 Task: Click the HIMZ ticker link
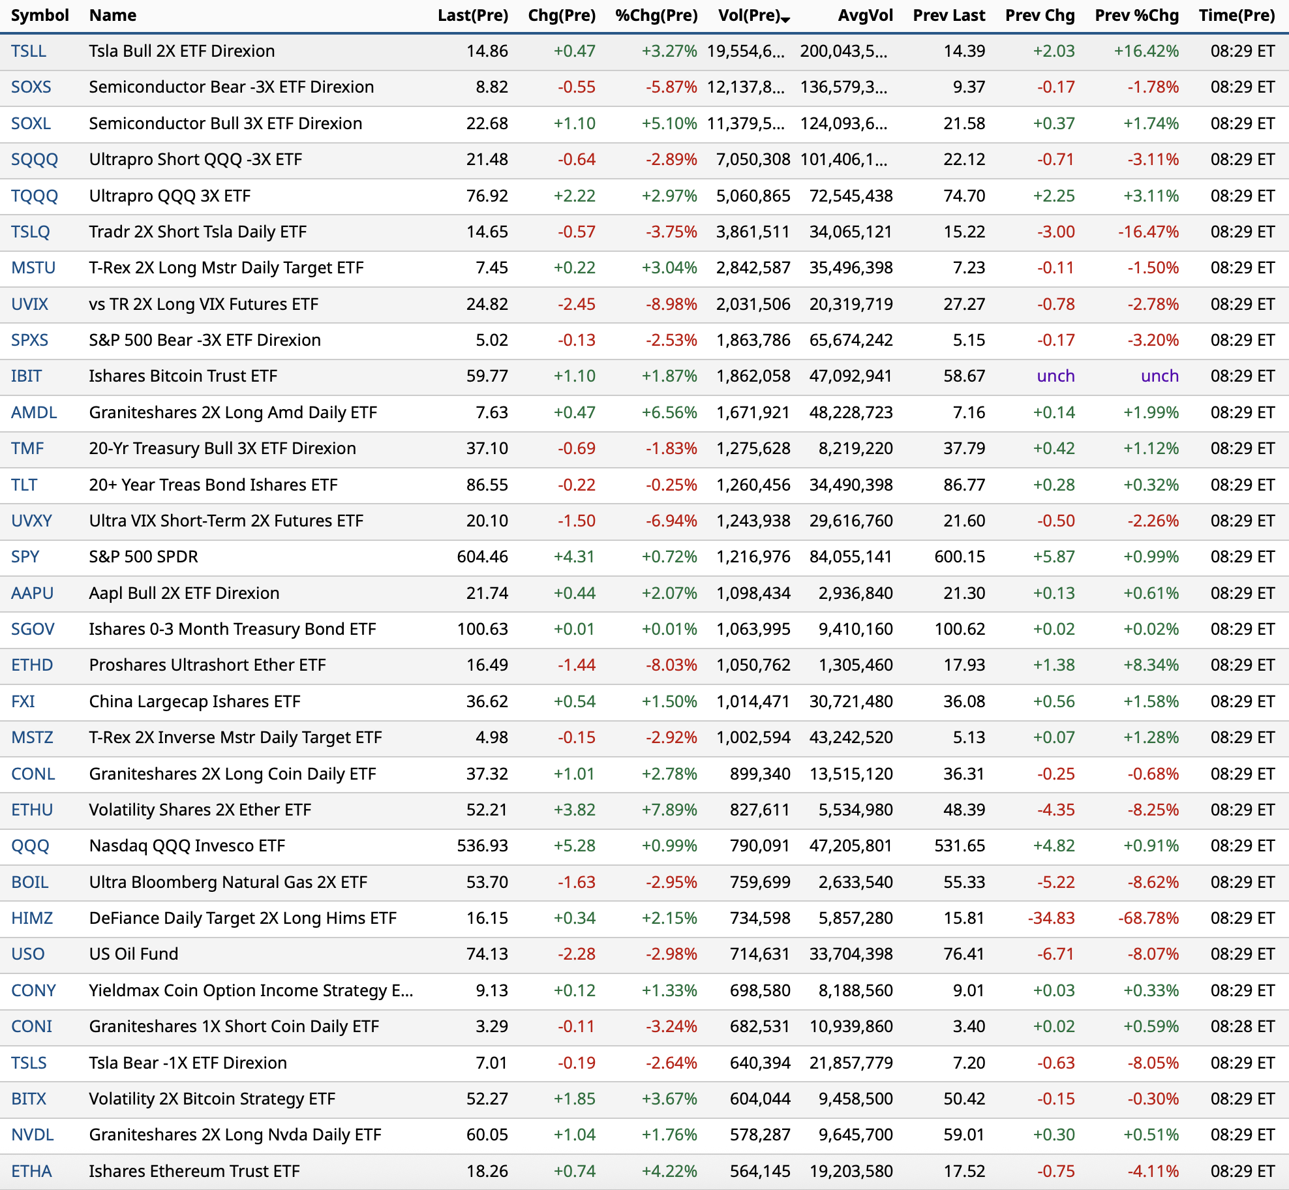pos(32,918)
